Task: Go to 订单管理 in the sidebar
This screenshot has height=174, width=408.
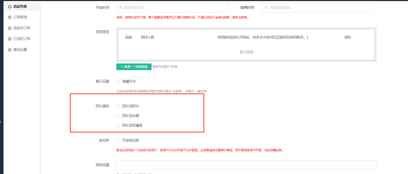Action: (x=20, y=17)
